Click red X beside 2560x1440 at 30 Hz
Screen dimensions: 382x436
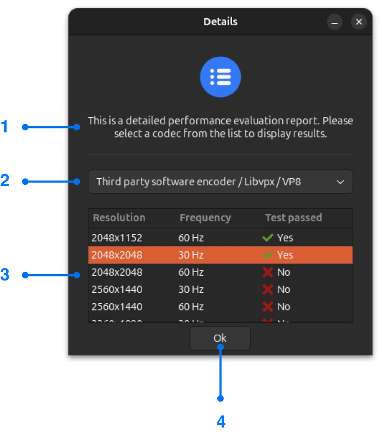268,289
